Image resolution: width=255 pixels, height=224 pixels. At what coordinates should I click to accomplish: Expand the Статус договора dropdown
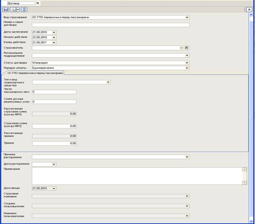click(x=187, y=63)
